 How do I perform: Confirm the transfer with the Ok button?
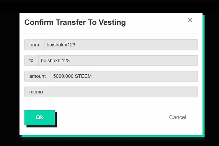point(40,117)
